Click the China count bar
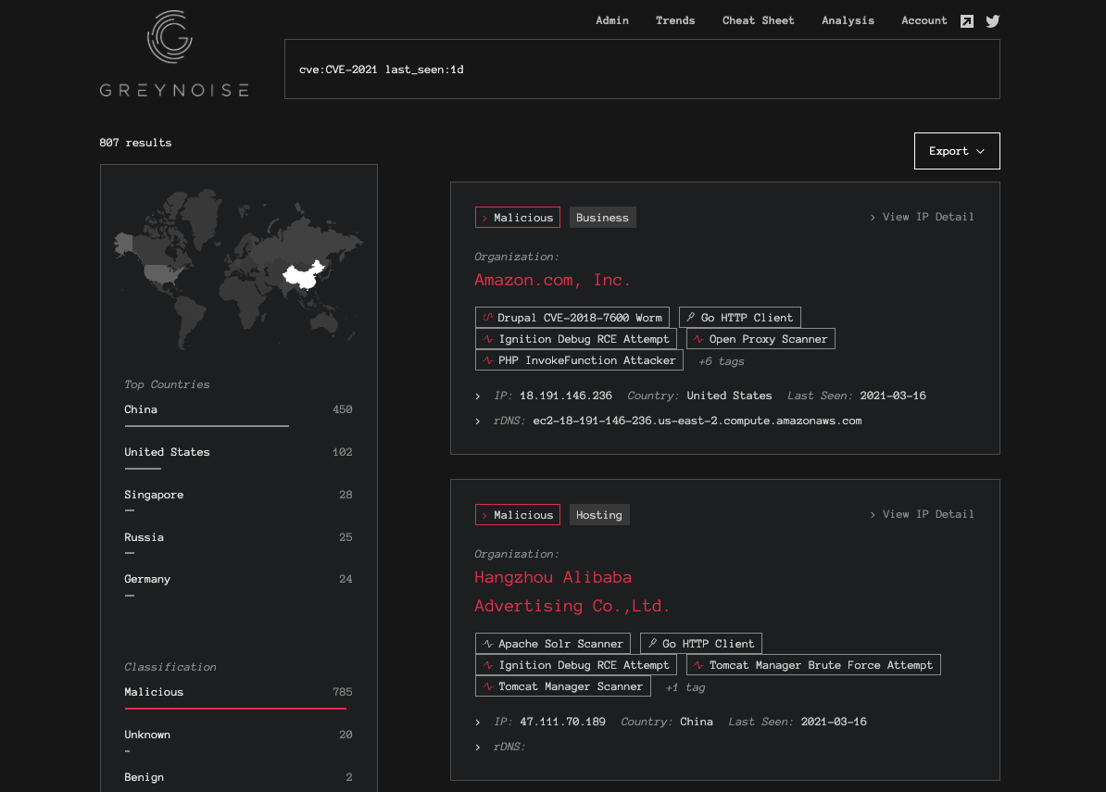 coord(207,426)
